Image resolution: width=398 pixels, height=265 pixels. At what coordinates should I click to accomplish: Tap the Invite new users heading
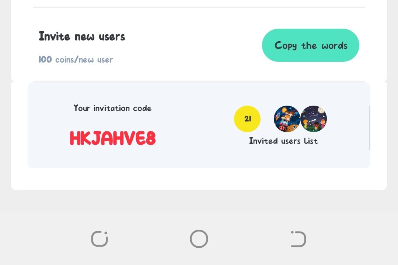(x=82, y=36)
